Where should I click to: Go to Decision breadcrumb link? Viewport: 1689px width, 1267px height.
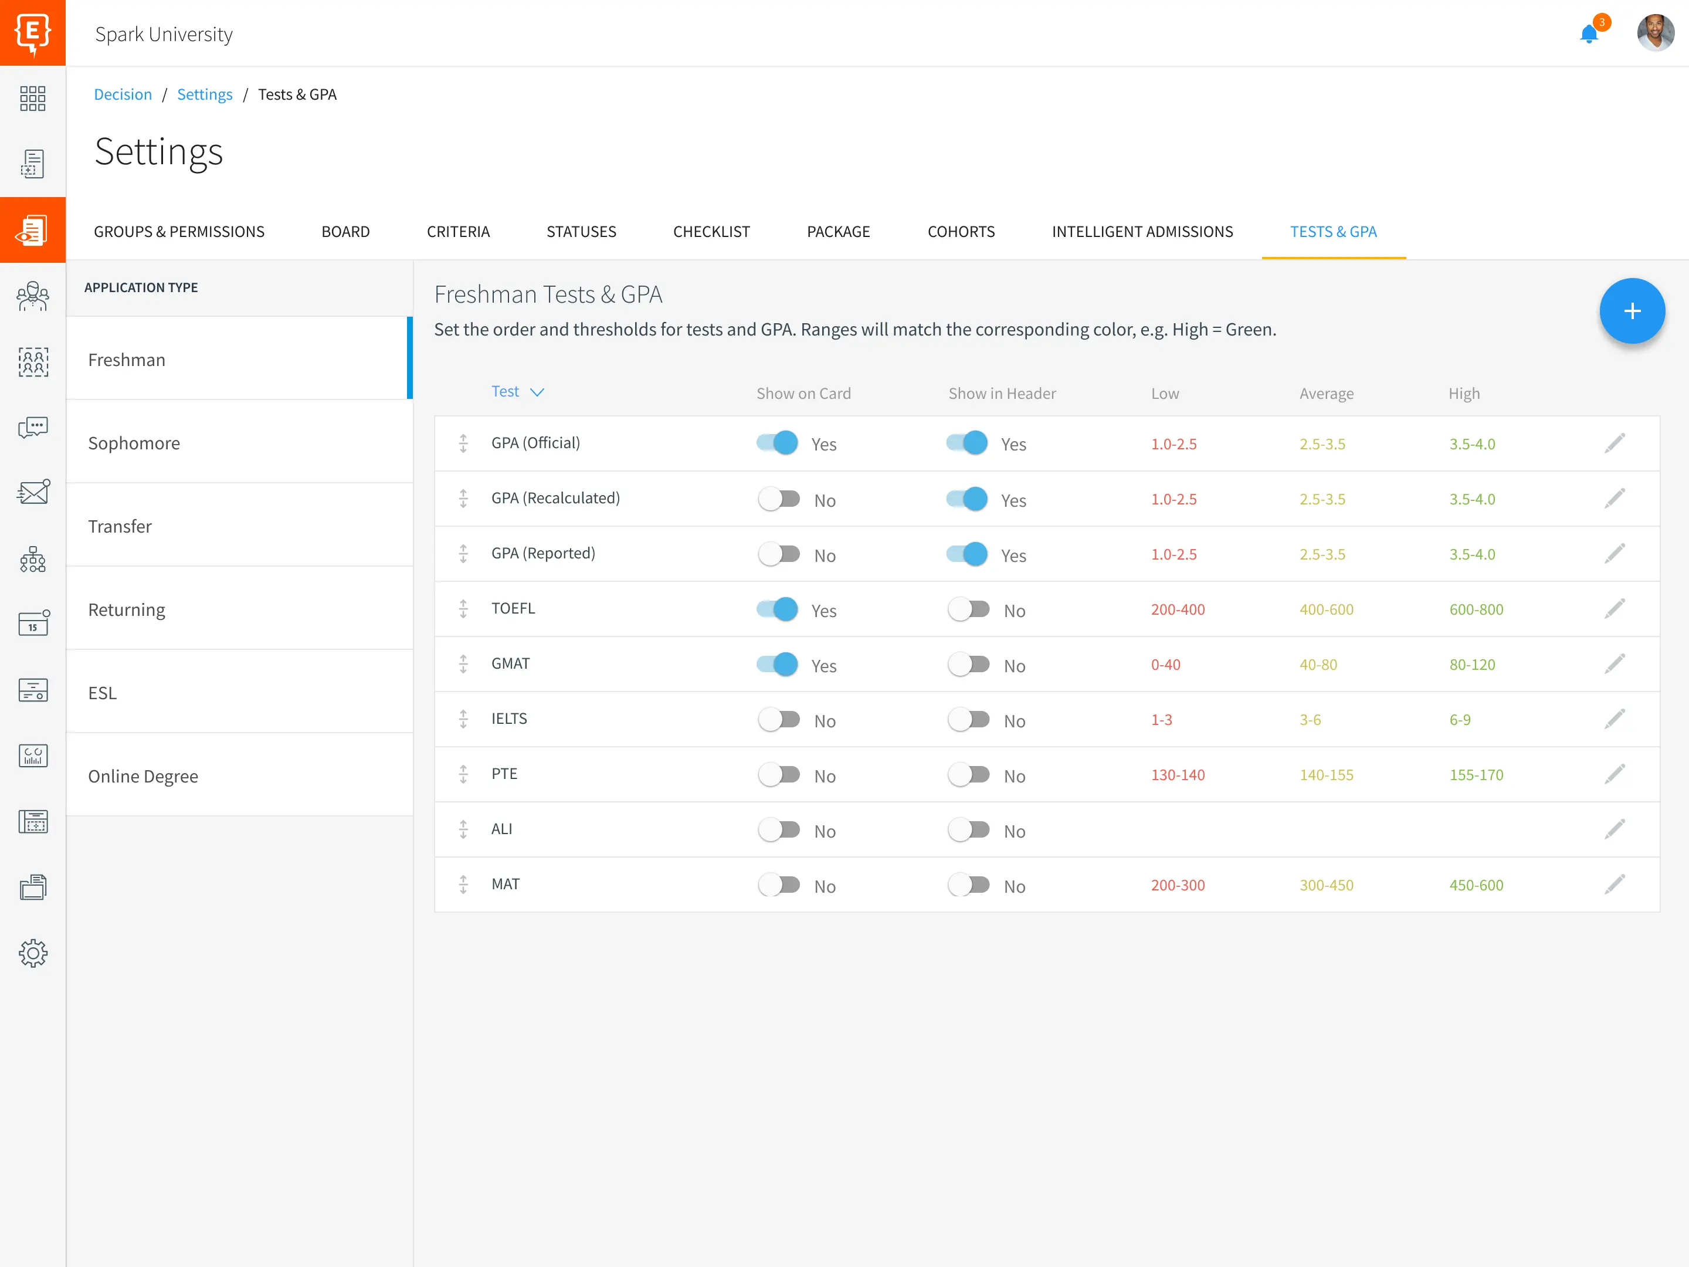click(x=123, y=94)
